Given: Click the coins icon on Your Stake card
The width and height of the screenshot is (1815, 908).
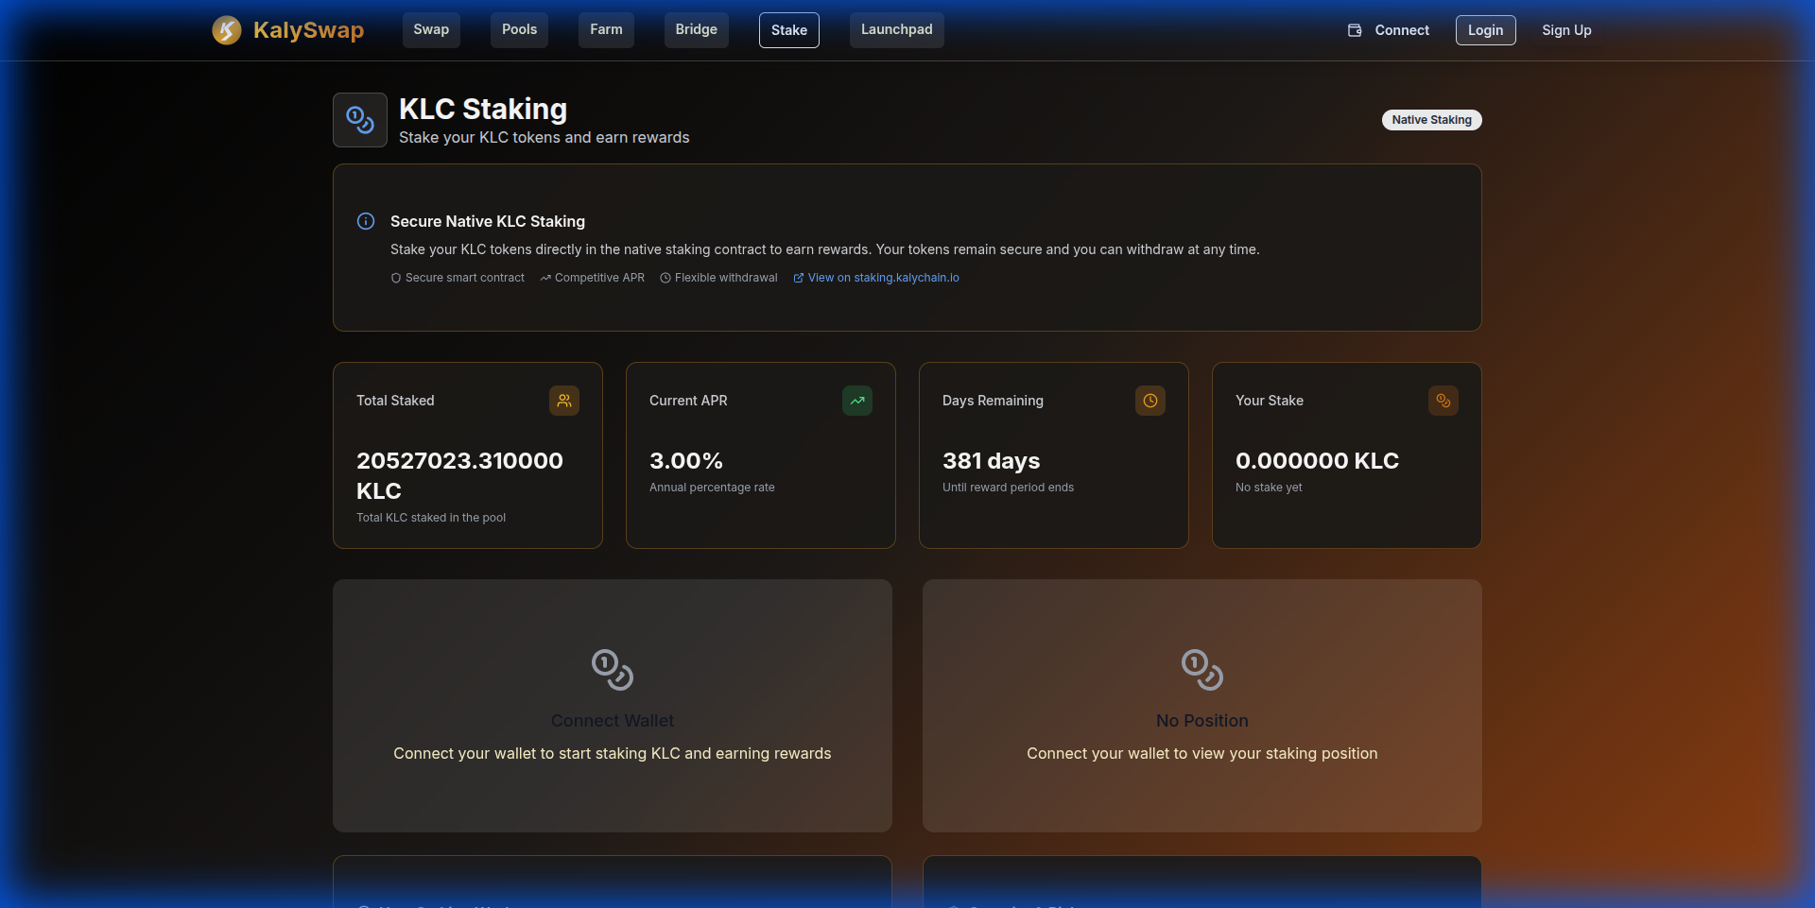Looking at the screenshot, I should point(1443,401).
